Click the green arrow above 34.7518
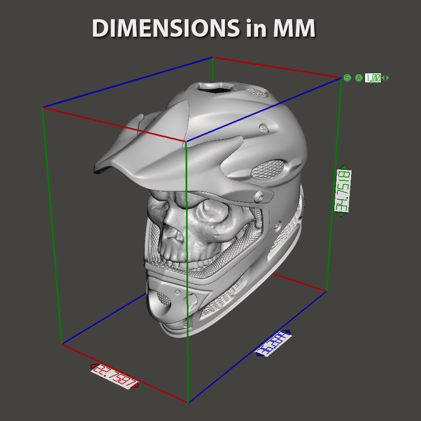The image size is (421, 421). (345, 167)
